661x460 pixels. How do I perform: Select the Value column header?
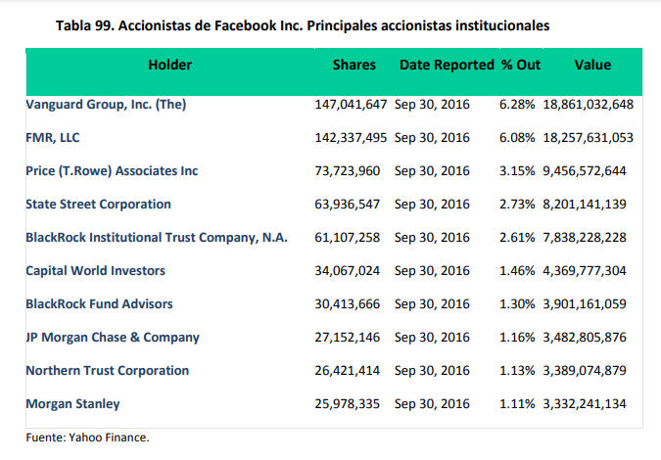tap(592, 66)
